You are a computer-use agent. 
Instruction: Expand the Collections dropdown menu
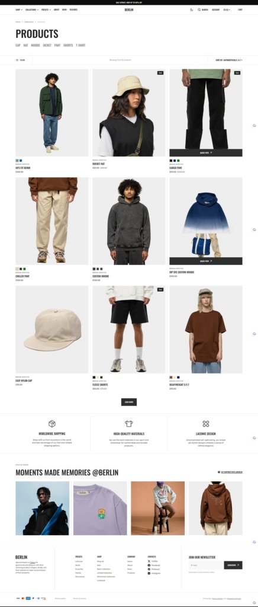coord(32,9)
